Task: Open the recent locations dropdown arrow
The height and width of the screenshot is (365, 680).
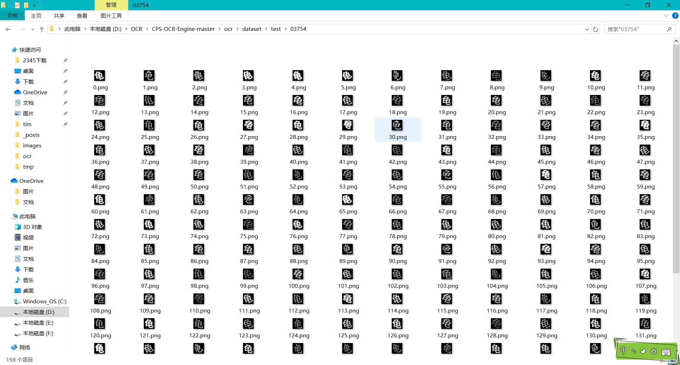Action: tap(33, 29)
